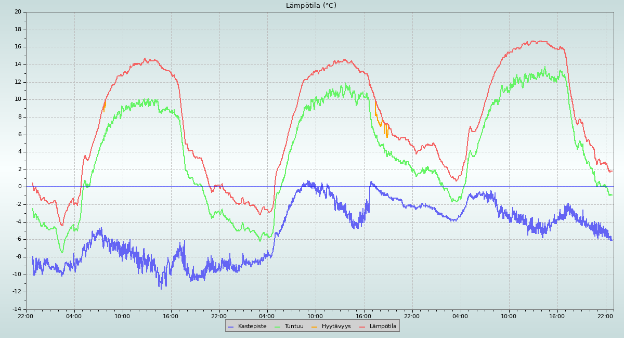Pick the 10 value on y-axis
This screenshot has width=624, height=338.
point(18,99)
